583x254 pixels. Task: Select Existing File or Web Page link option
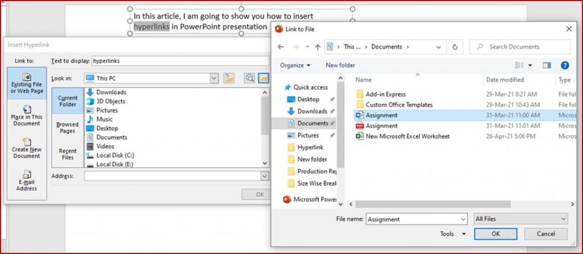27,83
